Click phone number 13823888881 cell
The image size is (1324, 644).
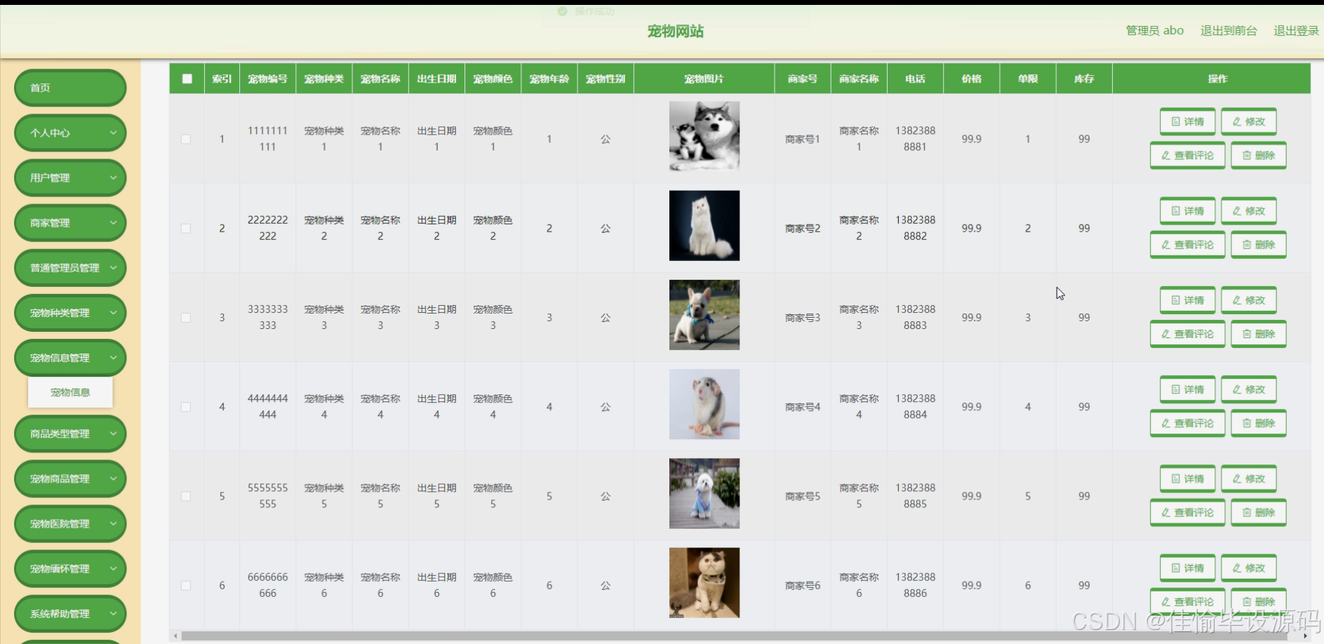[915, 139]
